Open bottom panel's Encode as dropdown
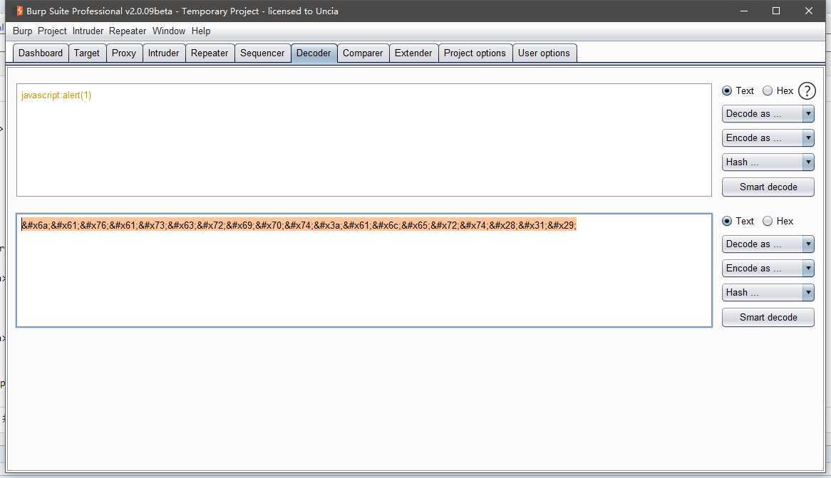 coord(768,268)
